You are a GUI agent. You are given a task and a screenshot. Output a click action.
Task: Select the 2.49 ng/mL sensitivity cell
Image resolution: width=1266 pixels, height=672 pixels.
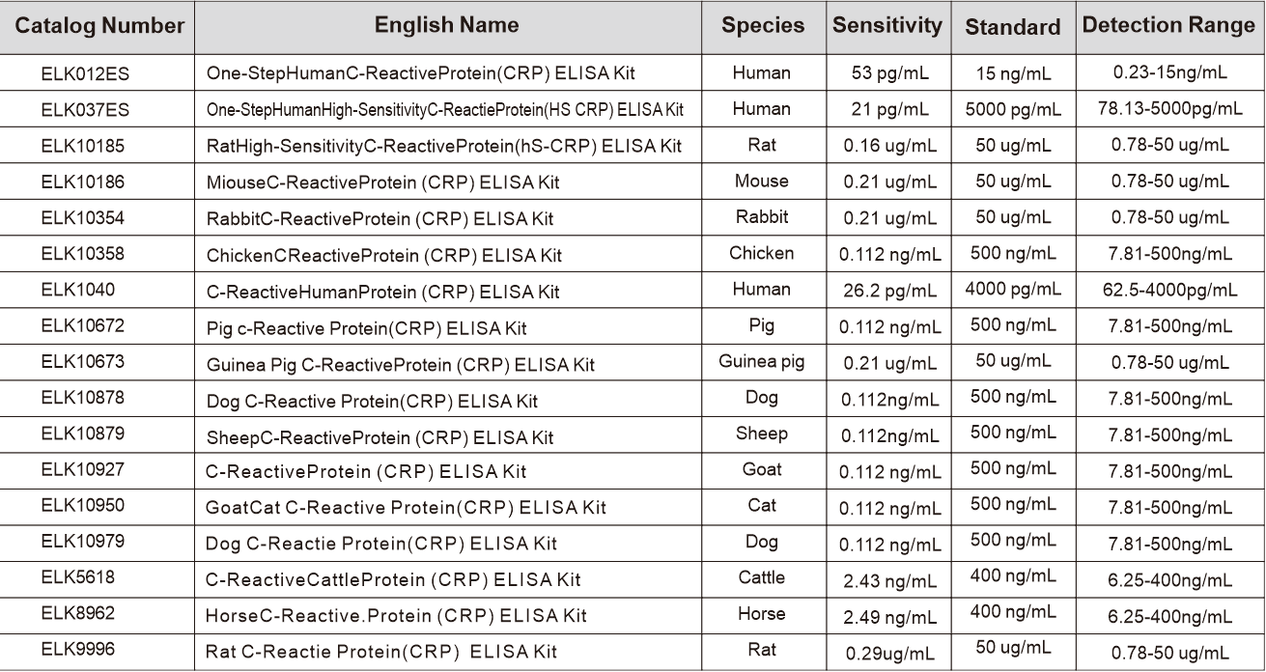point(889,614)
